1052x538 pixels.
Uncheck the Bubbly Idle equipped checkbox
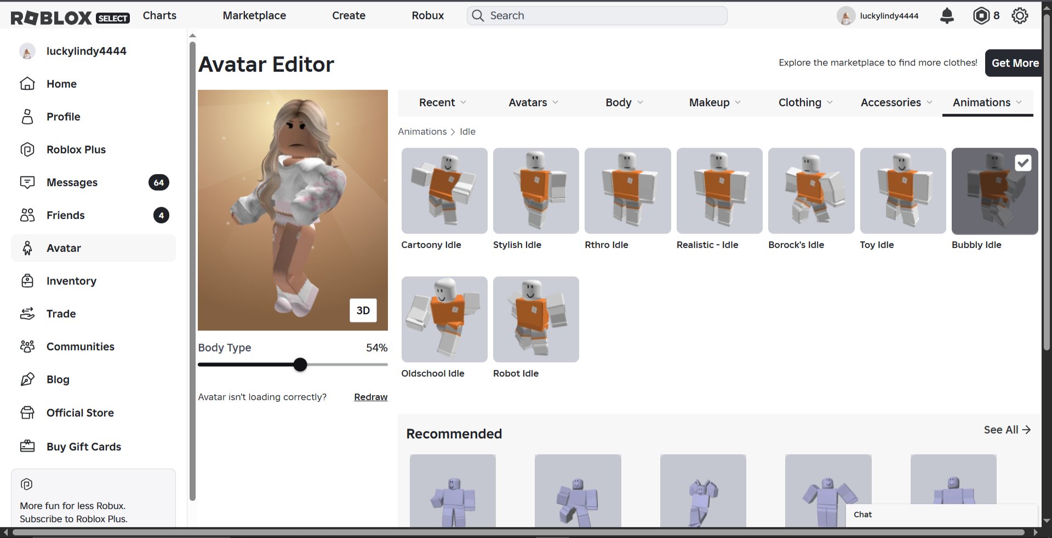1023,163
